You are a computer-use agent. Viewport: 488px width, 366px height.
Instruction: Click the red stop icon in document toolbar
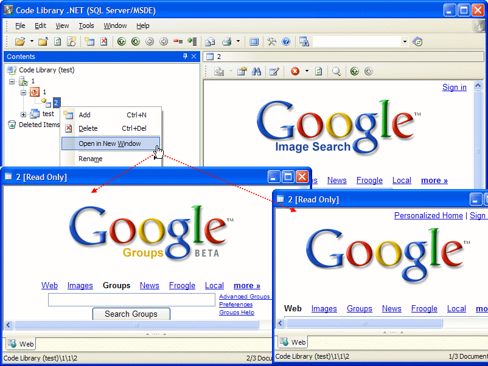point(295,72)
